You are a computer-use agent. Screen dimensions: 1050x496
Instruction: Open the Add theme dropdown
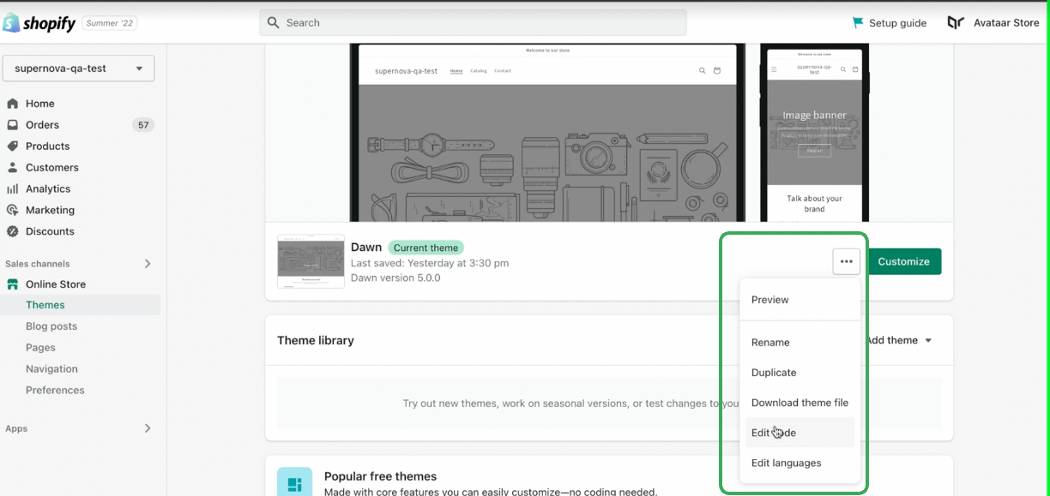[898, 340]
